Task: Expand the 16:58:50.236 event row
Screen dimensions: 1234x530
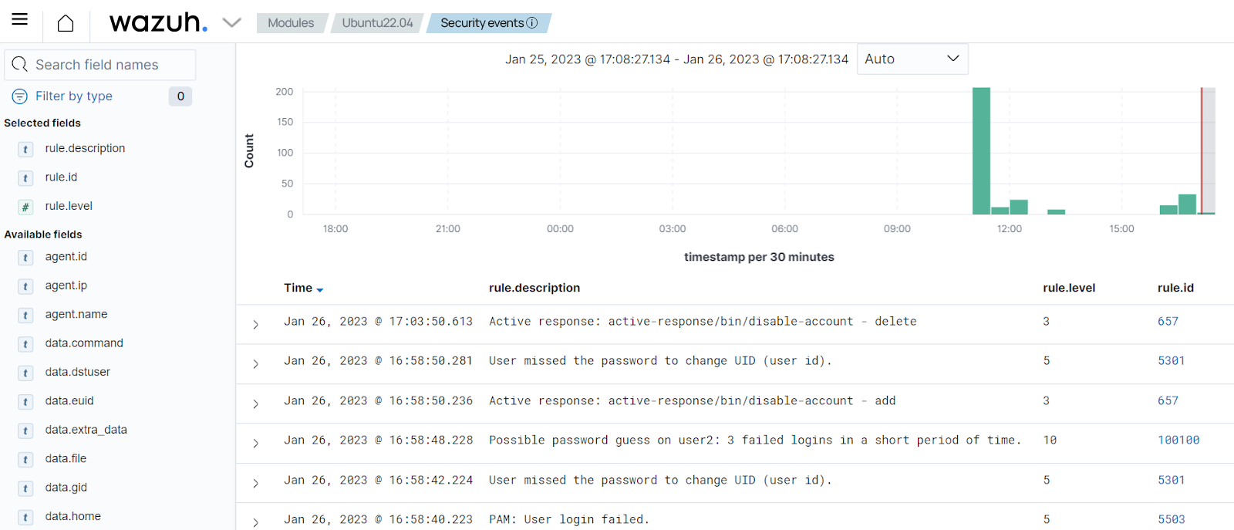Action: [x=255, y=404]
